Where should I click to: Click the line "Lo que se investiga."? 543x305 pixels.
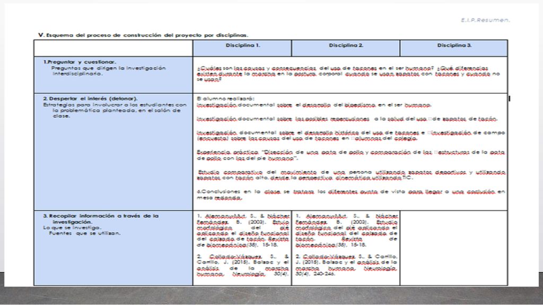coord(72,228)
